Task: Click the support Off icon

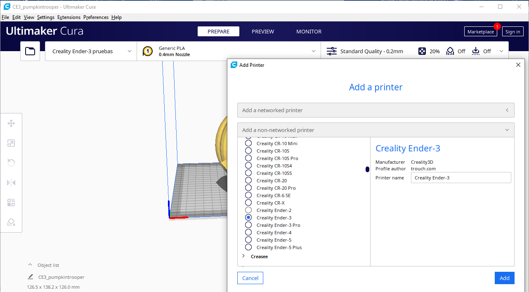Action: (450, 51)
